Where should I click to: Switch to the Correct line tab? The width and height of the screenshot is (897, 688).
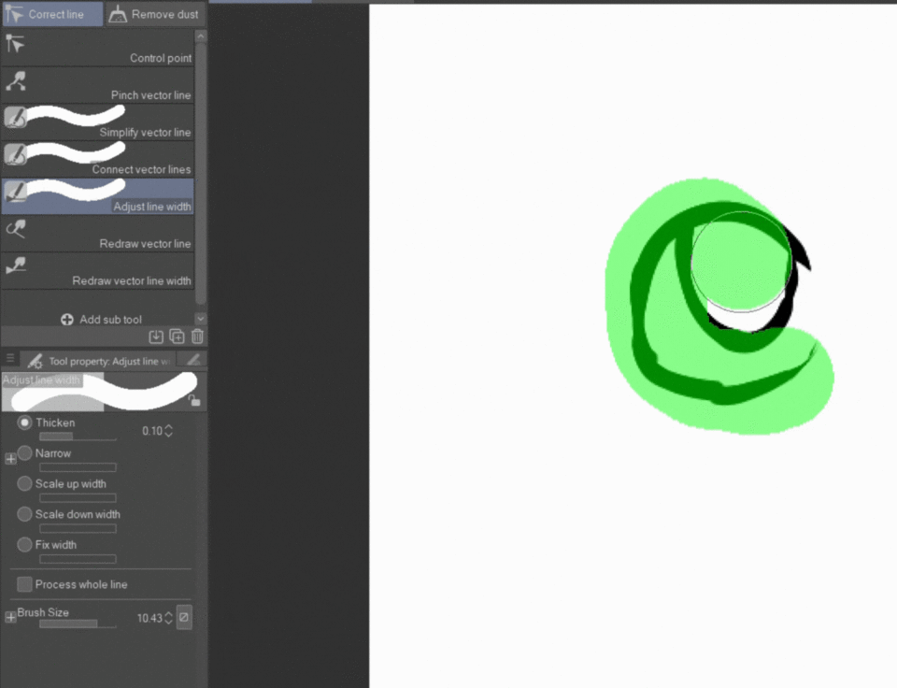52,14
